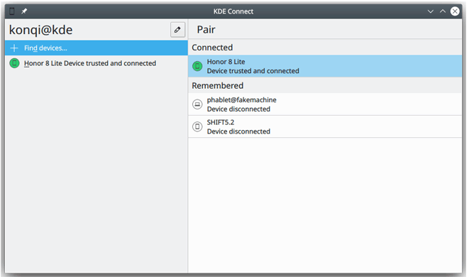
Task: Minimize window with down chevron
Action: (x=431, y=11)
